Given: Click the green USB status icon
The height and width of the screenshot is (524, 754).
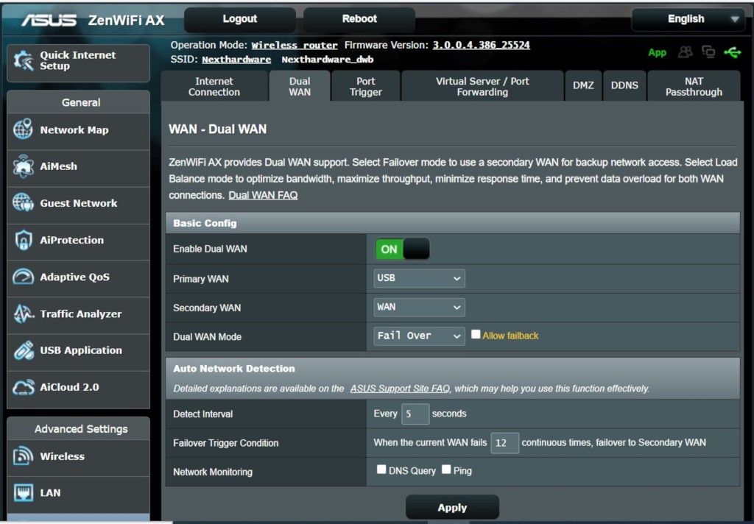Looking at the screenshot, I should point(733,52).
